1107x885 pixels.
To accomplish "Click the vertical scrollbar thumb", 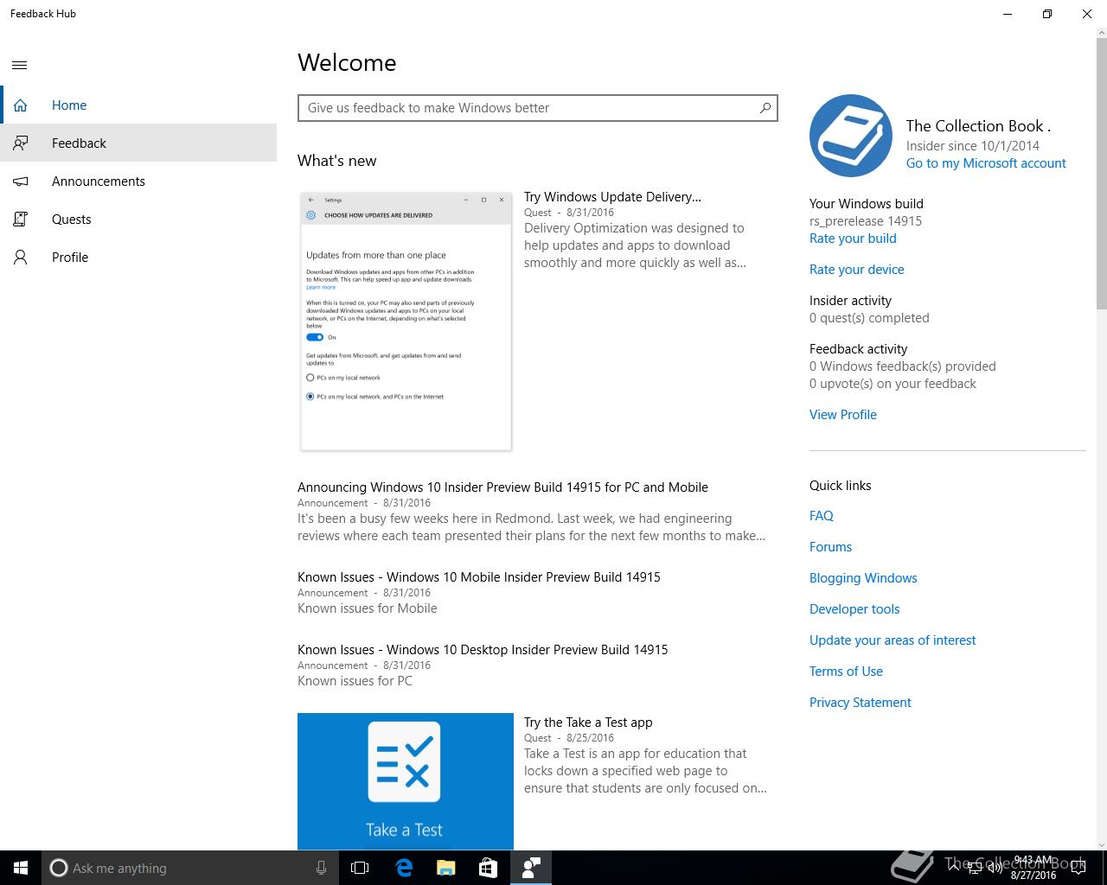I will [x=1101, y=173].
